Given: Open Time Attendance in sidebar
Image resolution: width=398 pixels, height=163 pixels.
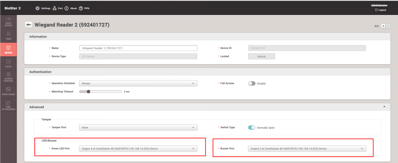Looking at the screenshot, I should tap(8, 105).
